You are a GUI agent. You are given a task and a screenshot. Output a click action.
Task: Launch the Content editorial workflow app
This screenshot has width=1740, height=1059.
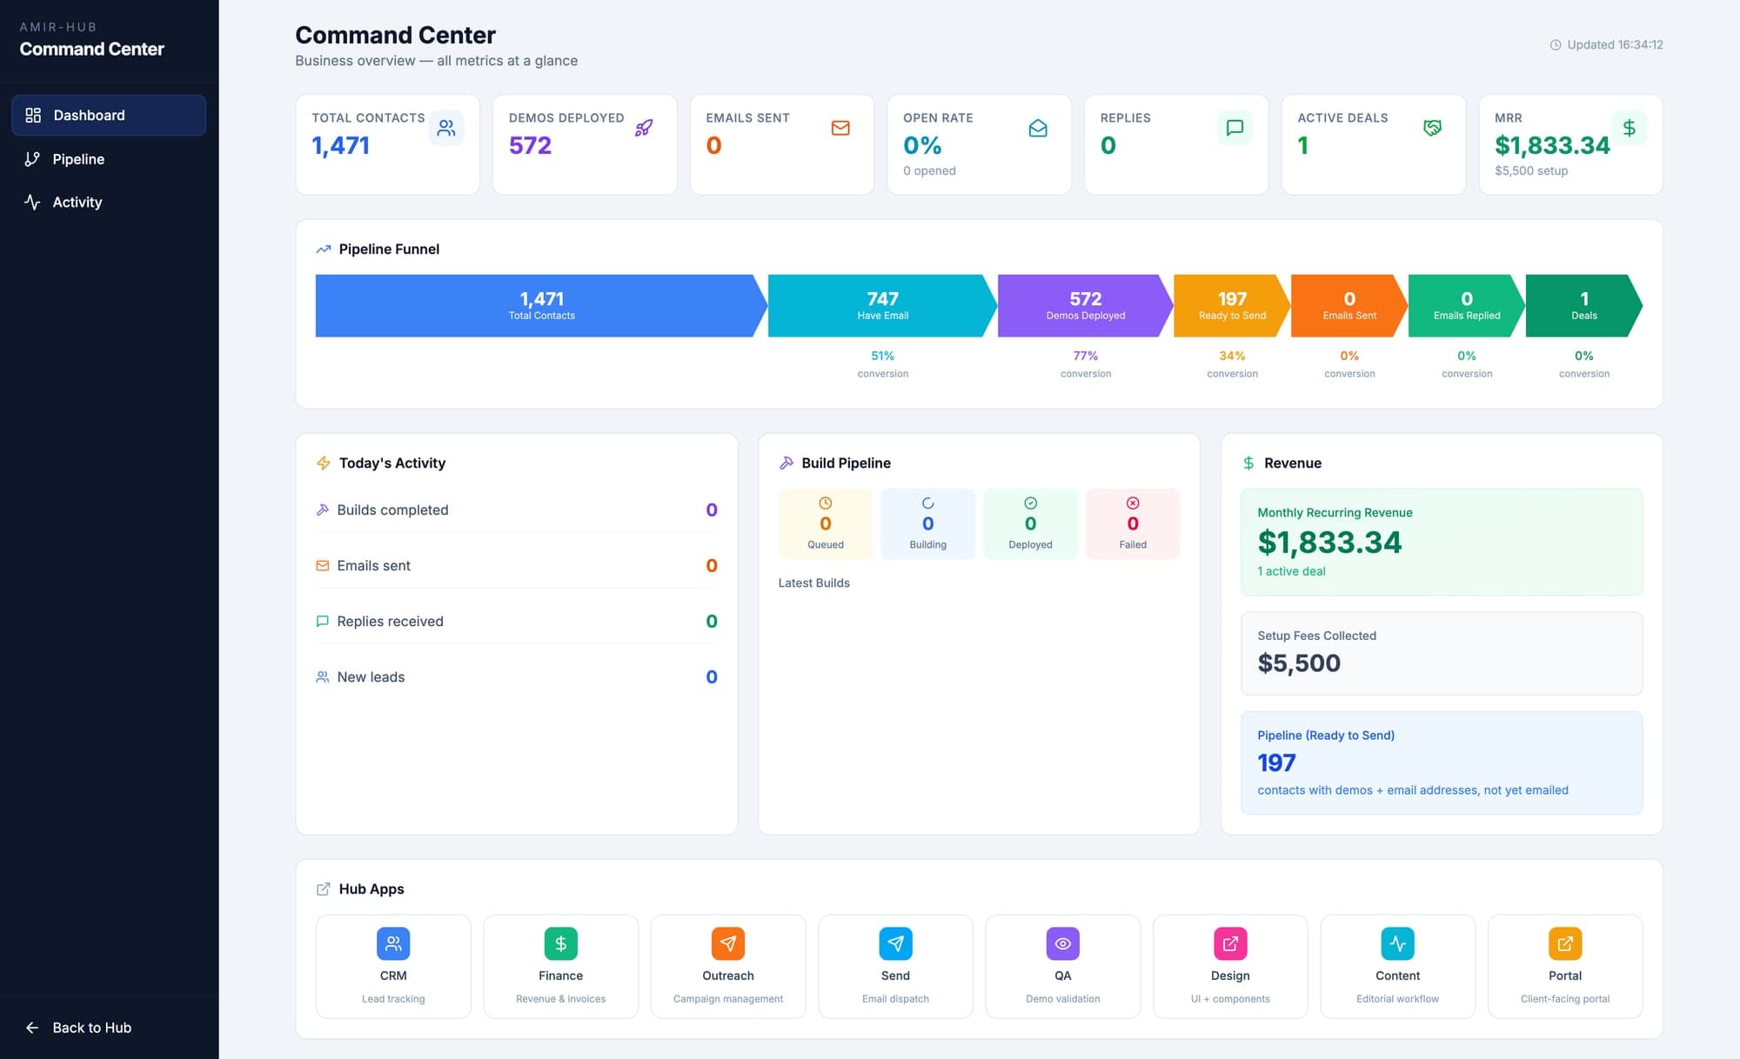click(1397, 943)
